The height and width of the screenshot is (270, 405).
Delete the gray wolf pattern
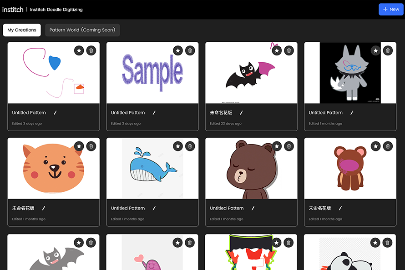pyautogui.click(x=388, y=50)
